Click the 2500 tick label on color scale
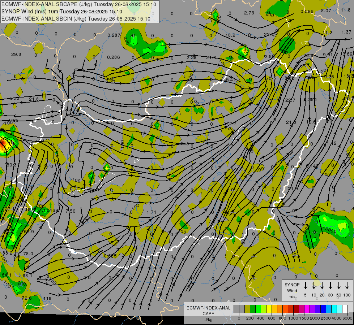Screen dimensions: 354x325 coord(326,318)
